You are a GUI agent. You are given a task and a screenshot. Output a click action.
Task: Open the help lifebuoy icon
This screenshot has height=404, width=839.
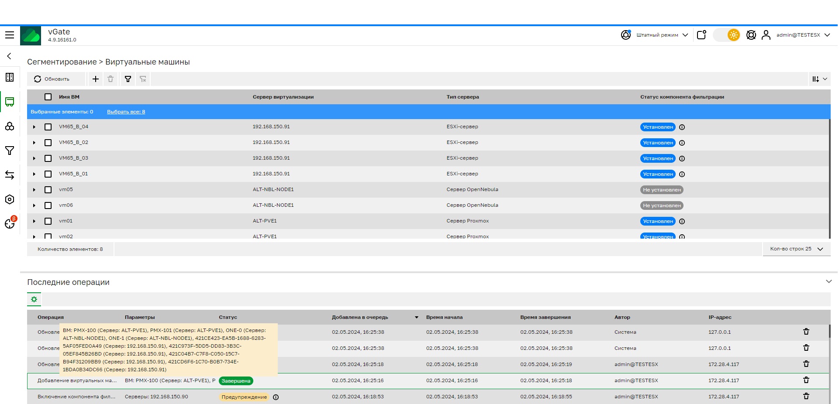751,35
